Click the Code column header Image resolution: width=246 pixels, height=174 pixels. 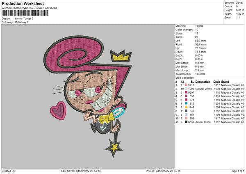(x=216, y=82)
